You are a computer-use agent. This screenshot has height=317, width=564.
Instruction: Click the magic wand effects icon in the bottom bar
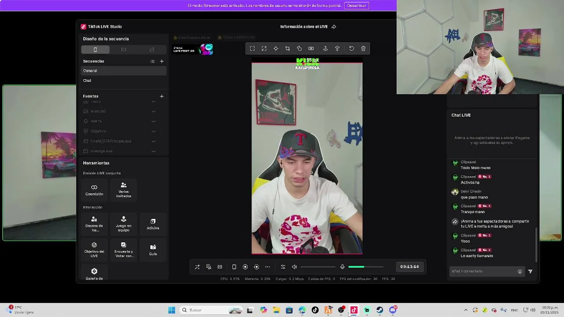pyautogui.click(x=197, y=267)
